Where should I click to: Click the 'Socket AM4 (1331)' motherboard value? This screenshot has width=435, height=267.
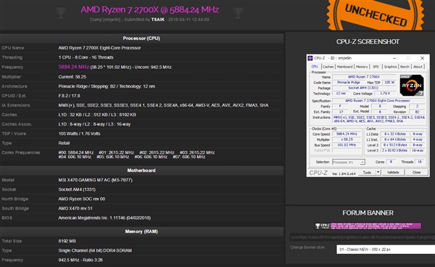[x=77, y=189]
